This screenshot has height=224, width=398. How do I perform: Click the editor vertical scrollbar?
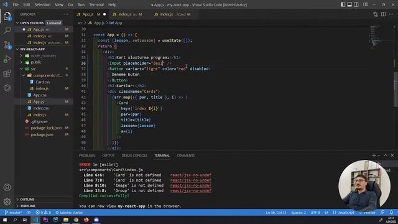coord(396,89)
